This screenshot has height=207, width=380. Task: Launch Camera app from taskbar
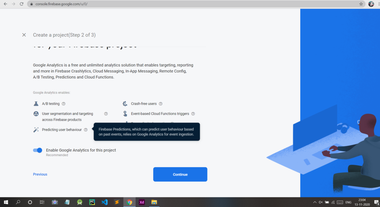55,202
